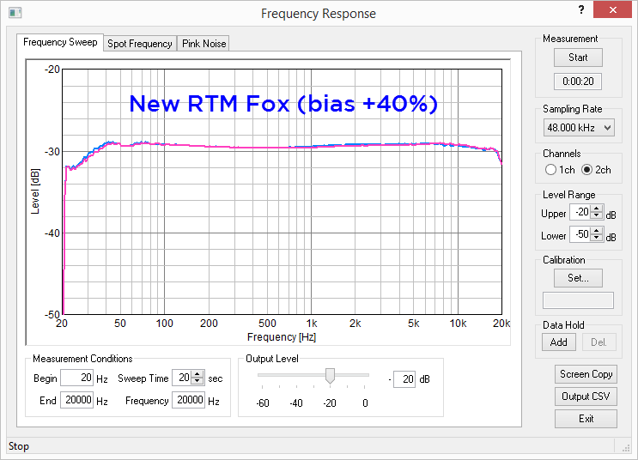This screenshot has width=638, height=460.
Task: Switch to the Frequency Sweep tab
Action: click(60, 42)
